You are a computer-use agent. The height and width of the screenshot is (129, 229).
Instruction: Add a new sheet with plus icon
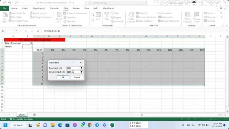34,115
